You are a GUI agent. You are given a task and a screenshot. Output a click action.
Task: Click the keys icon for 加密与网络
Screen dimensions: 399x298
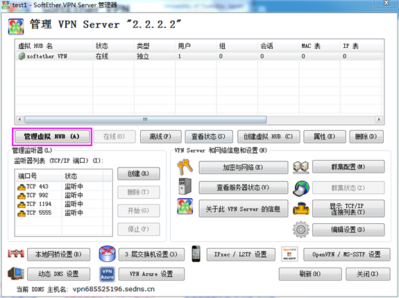(x=185, y=167)
